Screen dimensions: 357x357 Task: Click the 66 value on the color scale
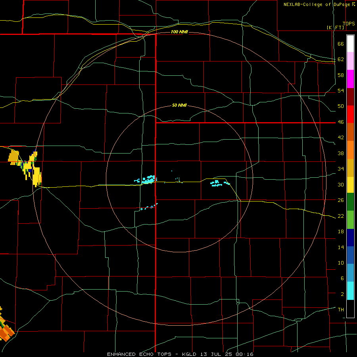341,44
